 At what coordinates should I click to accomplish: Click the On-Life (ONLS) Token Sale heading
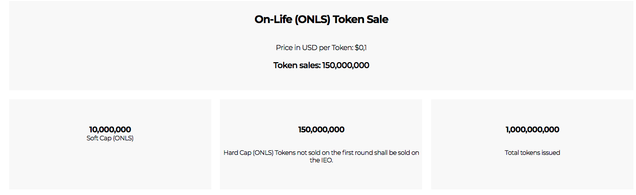click(x=321, y=20)
